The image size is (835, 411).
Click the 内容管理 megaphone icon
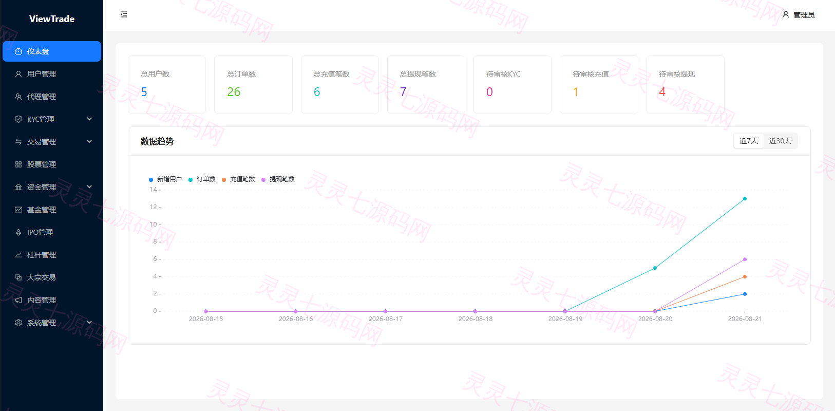[18, 300]
